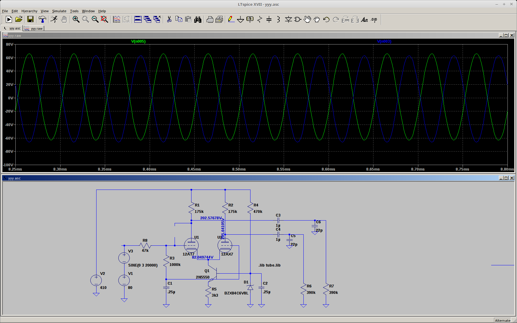517x323 pixels.
Task: Maximize the yyy.asc schematic pane
Action: [x=506, y=178]
